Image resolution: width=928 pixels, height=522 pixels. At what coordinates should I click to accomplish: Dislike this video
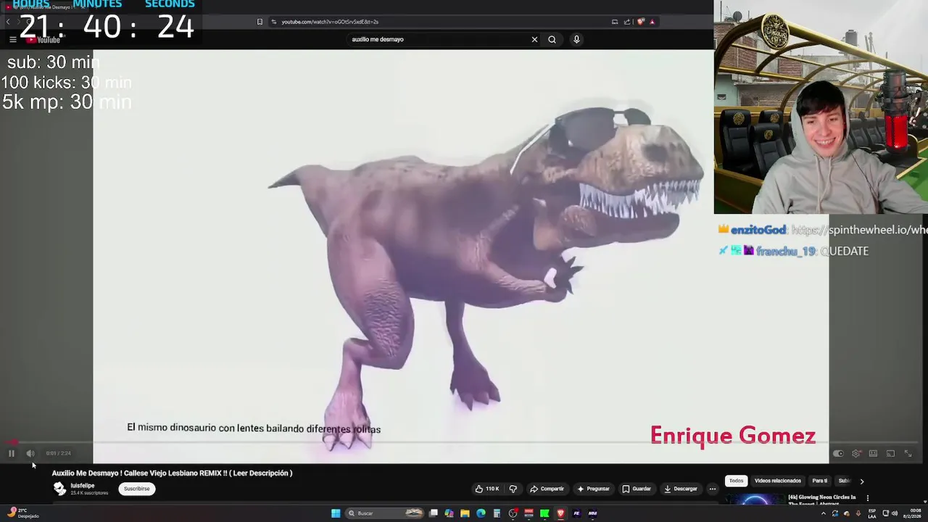(x=513, y=489)
